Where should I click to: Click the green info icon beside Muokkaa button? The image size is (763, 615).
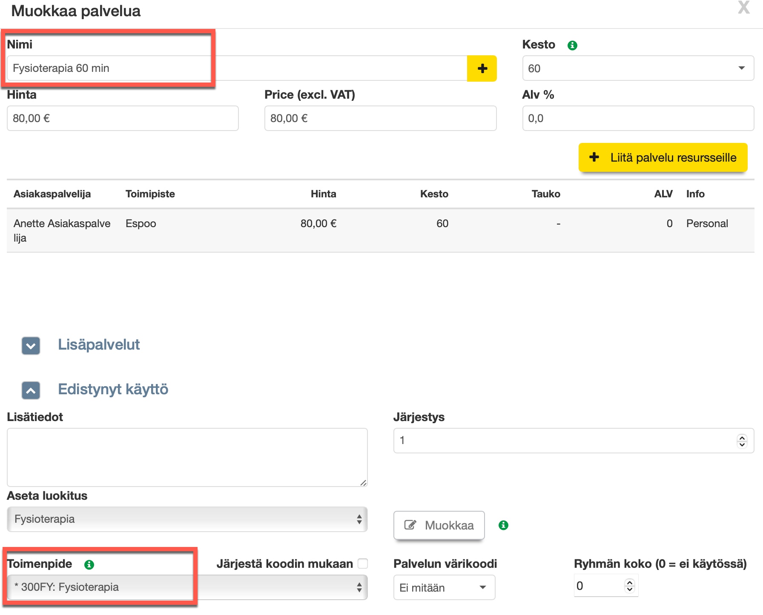click(x=503, y=525)
